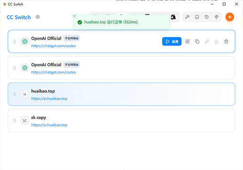Image resolution: width=243 pixels, height=170 pixels.
Task: Select the huaibao.top provider name
Action: pos(43,91)
